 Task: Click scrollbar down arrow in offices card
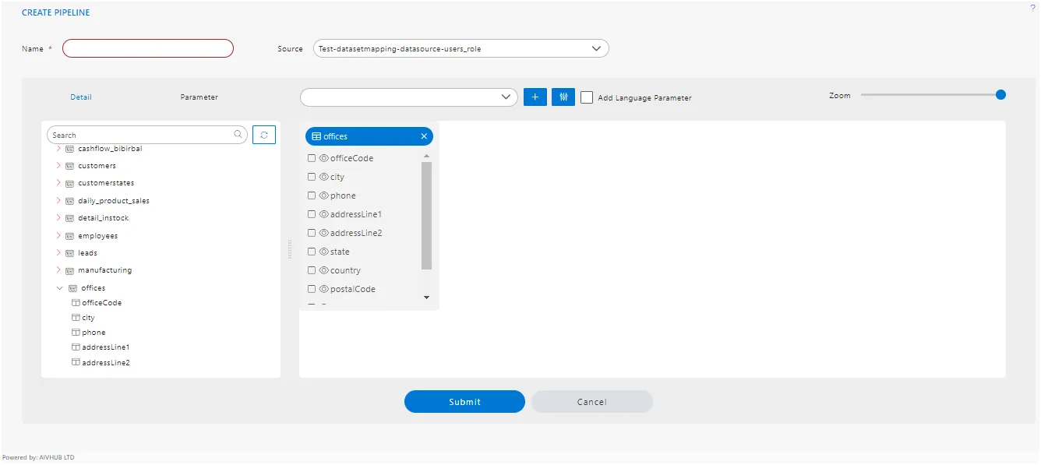pos(426,298)
